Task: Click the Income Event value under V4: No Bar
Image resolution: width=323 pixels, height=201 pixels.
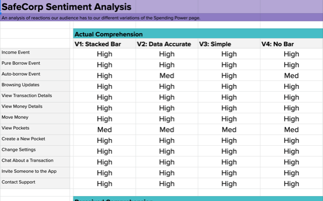Action: pyautogui.click(x=291, y=54)
